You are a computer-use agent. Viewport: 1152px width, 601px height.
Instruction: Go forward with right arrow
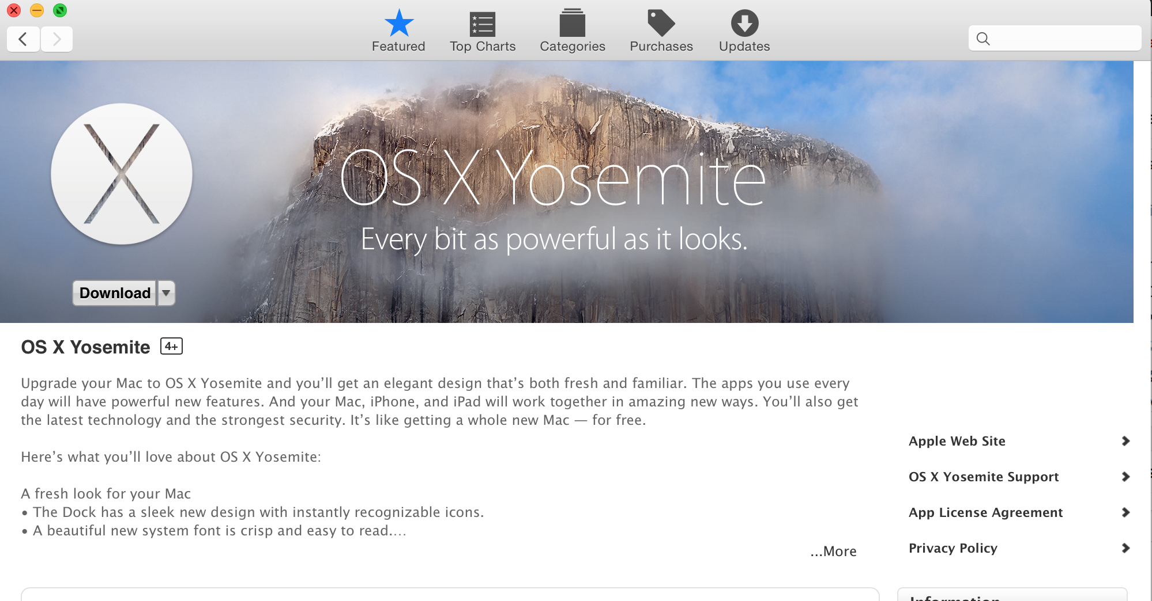(57, 39)
